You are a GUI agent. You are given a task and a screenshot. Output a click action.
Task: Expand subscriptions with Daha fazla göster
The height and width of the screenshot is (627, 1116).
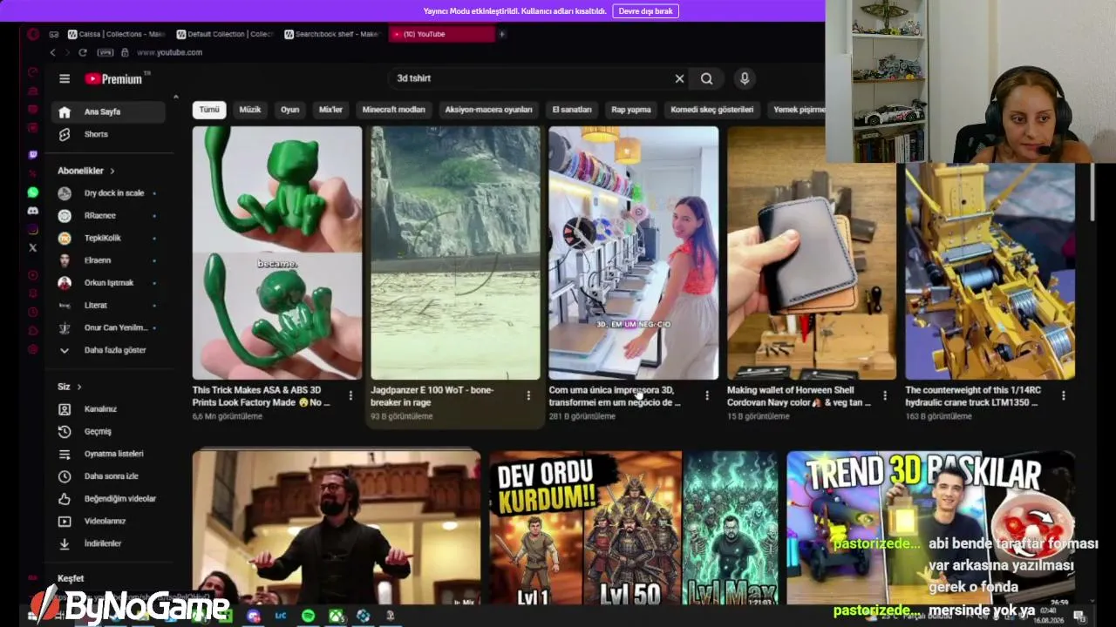107,350
